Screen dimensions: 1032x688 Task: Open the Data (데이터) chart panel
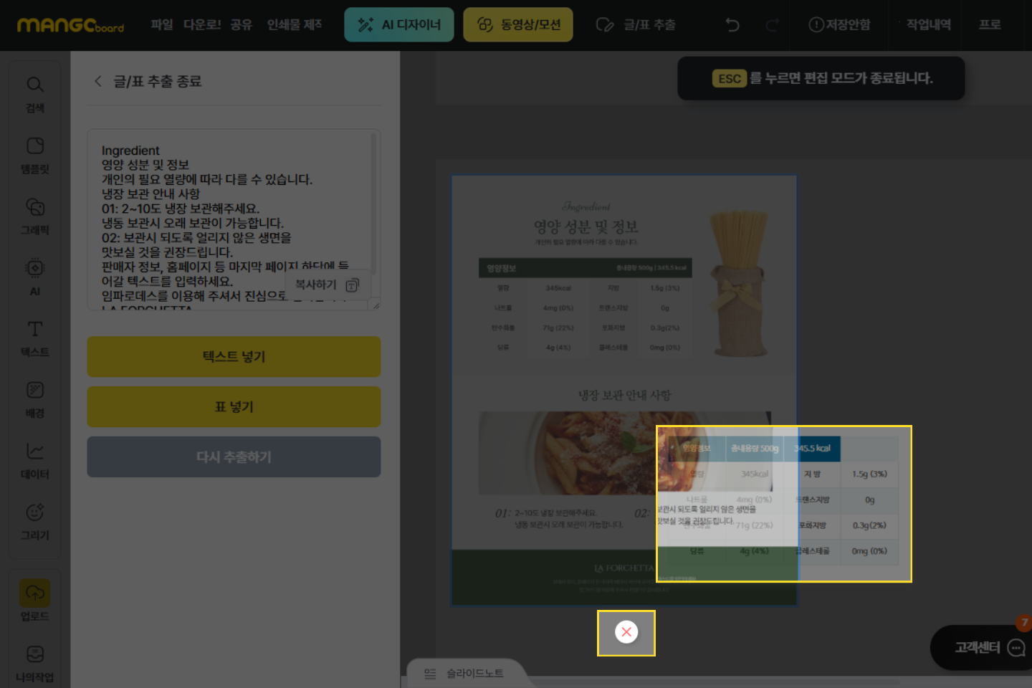coord(34,459)
